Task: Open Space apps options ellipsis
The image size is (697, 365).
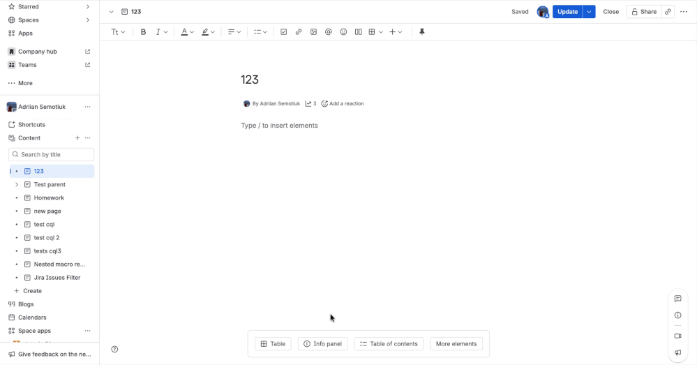Action: coord(88,331)
